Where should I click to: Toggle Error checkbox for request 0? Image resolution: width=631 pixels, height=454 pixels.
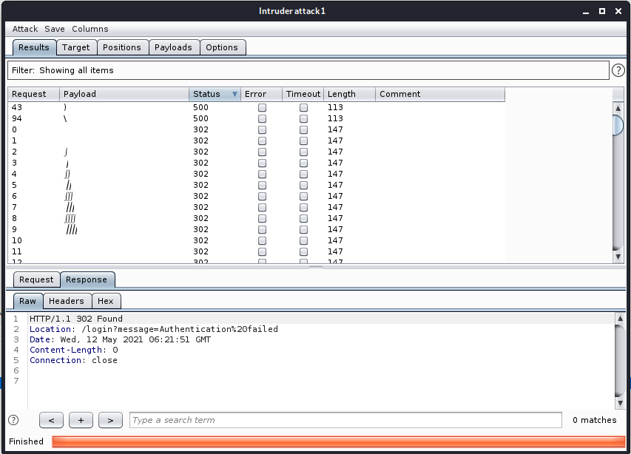[x=262, y=129]
